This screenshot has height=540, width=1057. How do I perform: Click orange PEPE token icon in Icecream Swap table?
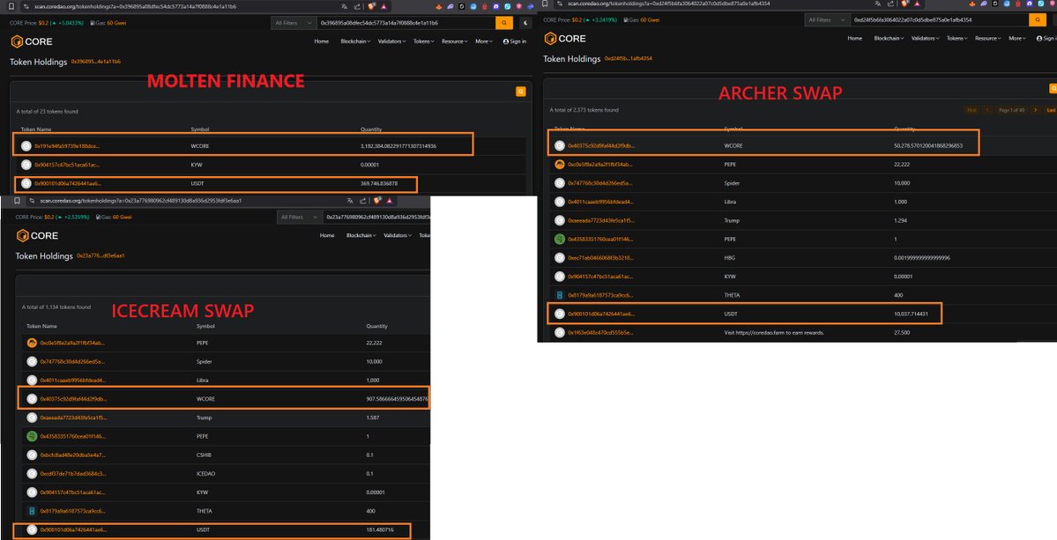tap(32, 343)
